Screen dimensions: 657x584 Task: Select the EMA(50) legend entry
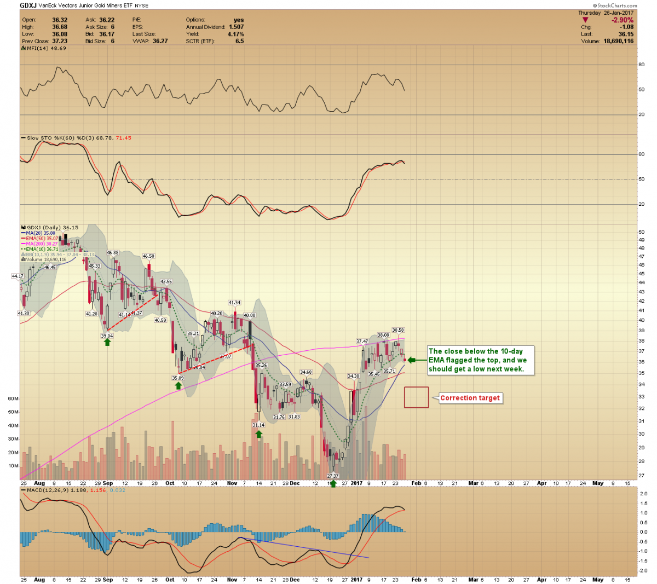tap(42, 239)
